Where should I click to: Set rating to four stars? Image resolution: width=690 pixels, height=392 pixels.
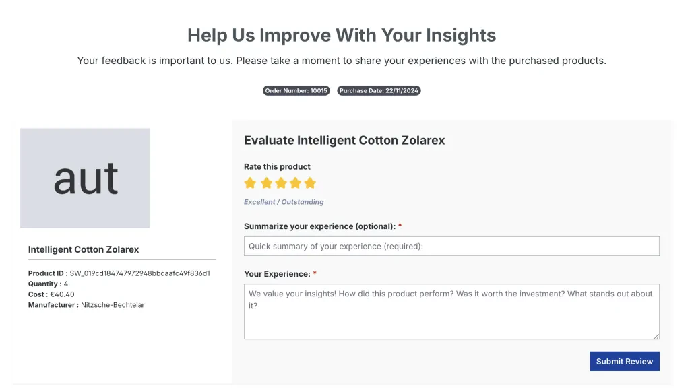click(295, 183)
